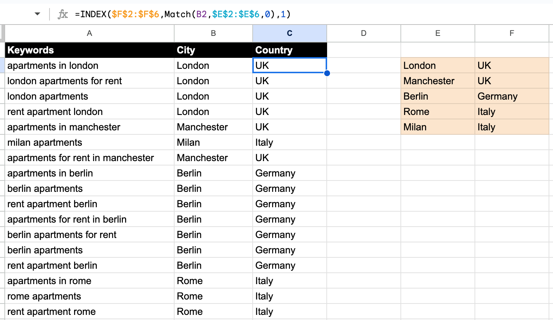Select column A header
This screenshot has height=320, width=553.
coord(89,33)
